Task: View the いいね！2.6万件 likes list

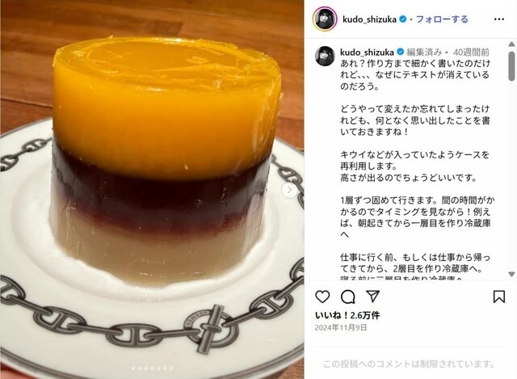Action: click(x=347, y=315)
